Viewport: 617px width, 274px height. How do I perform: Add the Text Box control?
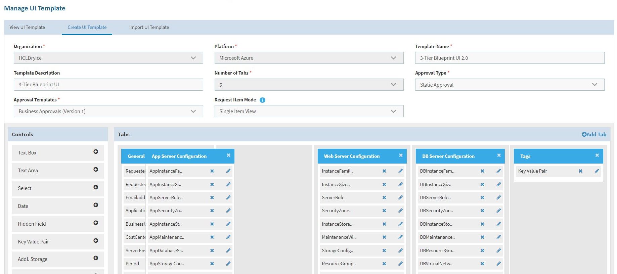click(x=96, y=152)
